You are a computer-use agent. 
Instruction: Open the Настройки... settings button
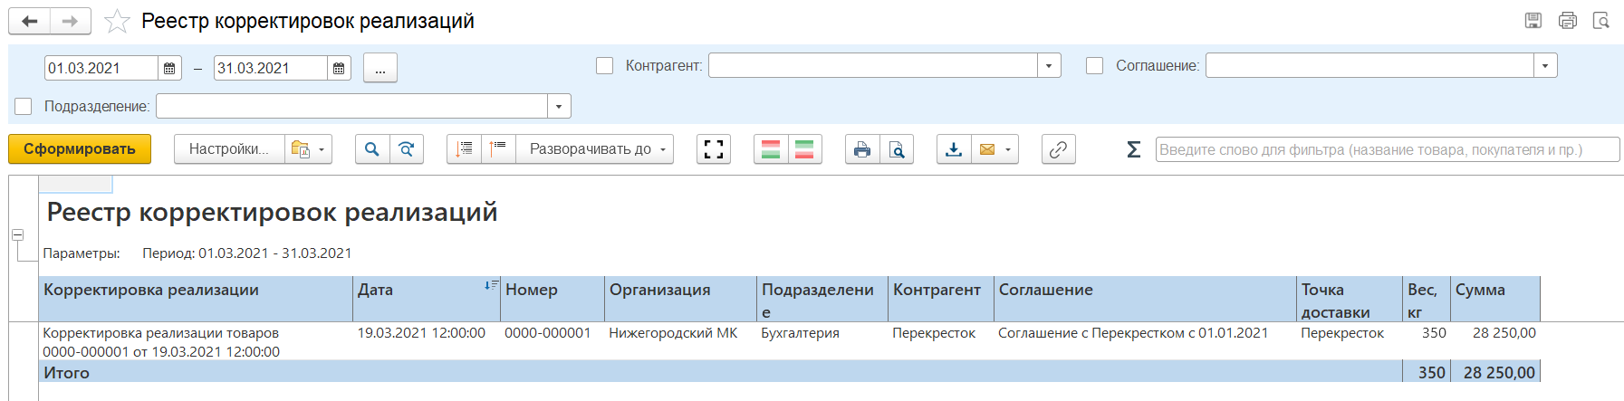tap(229, 149)
